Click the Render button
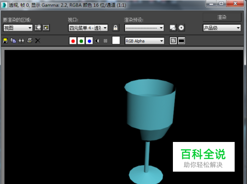247x184 pixels. (222, 17)
